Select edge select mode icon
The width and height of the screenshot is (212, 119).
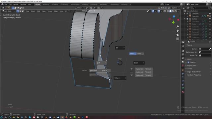[x=20, y=11]
